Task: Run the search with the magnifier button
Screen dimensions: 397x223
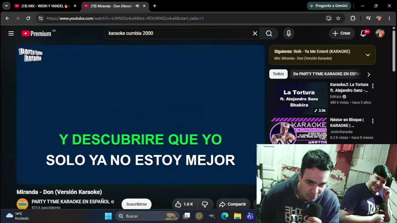Action: coord(269,33)
